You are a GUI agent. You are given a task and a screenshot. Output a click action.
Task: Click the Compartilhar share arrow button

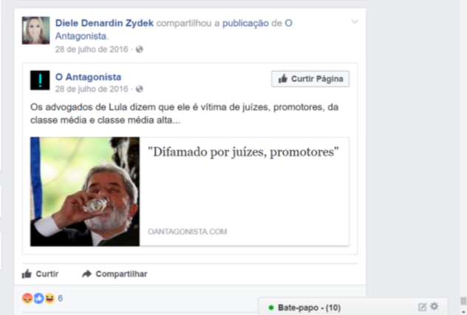click(115, 274)
